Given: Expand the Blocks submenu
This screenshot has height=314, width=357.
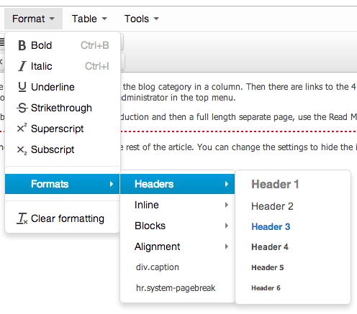Looking at the screenshot, I should coord(177,226).
